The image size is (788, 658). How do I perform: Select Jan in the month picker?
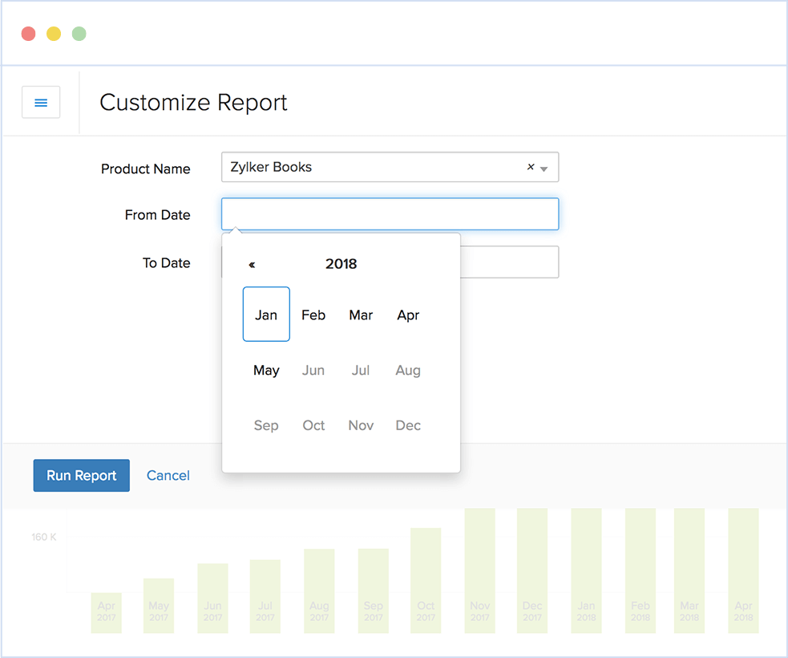(x=266, y=315)
